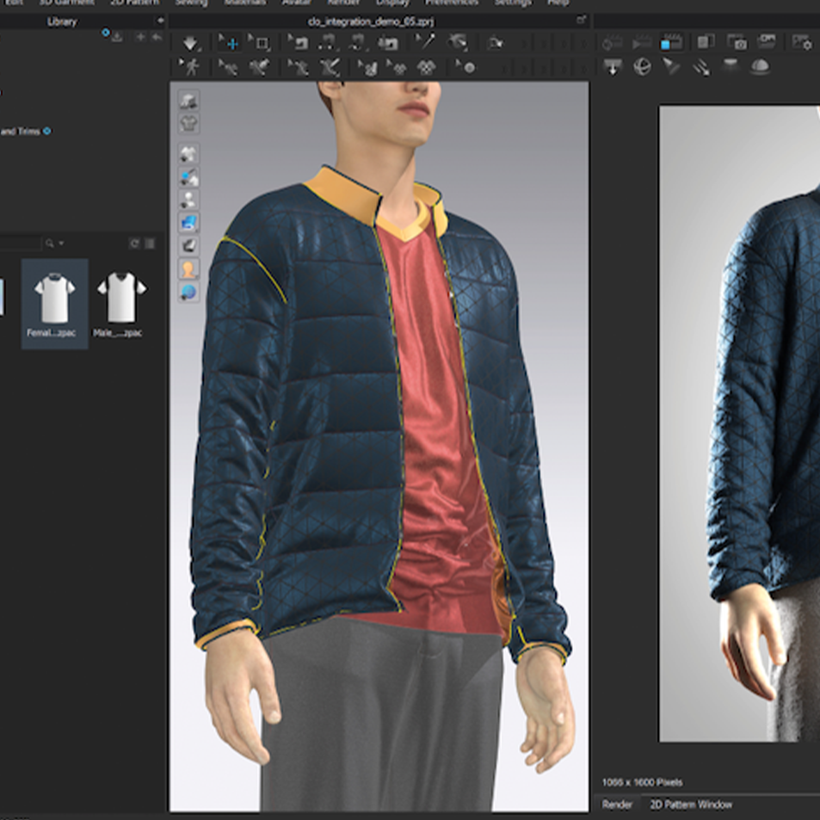
Task: Toggle the garment texture surface display icon
Action: click(x=188, y=246)
